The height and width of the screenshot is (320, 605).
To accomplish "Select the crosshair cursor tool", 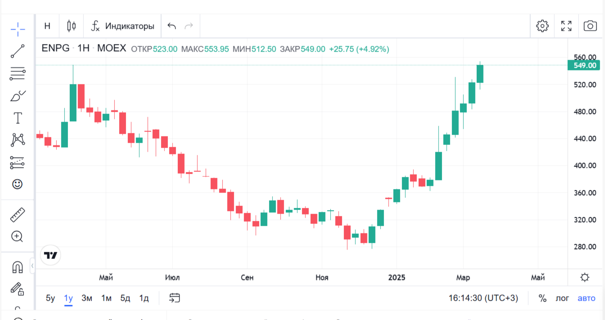I will tap(18, 29).
